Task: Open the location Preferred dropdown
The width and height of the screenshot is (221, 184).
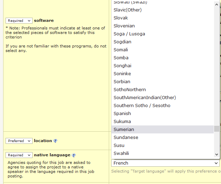Action: tap(19, 141)
